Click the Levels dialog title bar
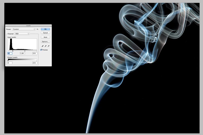 click(x=28, y=26)
